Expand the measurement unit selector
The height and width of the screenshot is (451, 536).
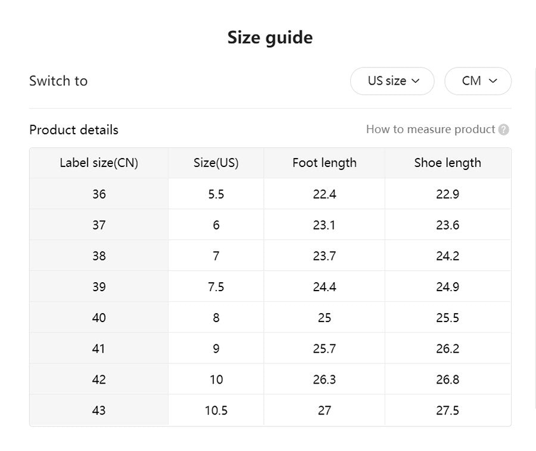(478, 81)
